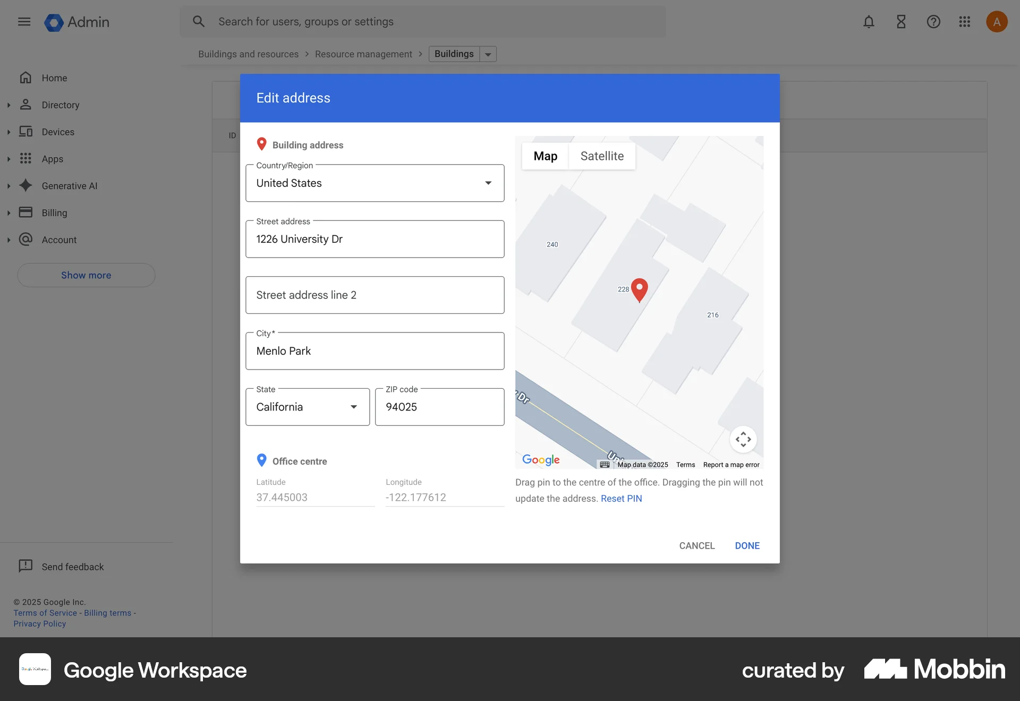This screenshot has height=701, width=1020.
Task: Open the Country/Region dropdown
Action: click(x=487, y=183)
